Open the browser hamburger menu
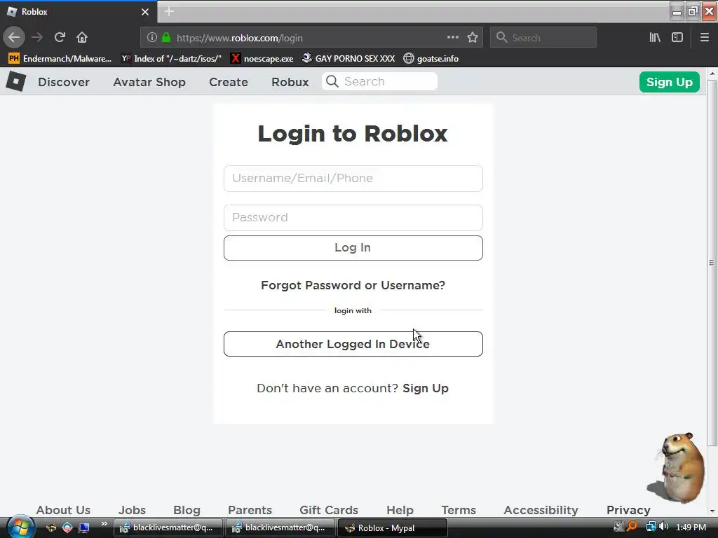This screenshot has height=538, width=718. [704, 38]
